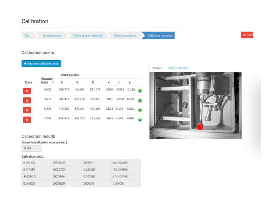Click green plus icon on third calibration row

click(140, 111)
